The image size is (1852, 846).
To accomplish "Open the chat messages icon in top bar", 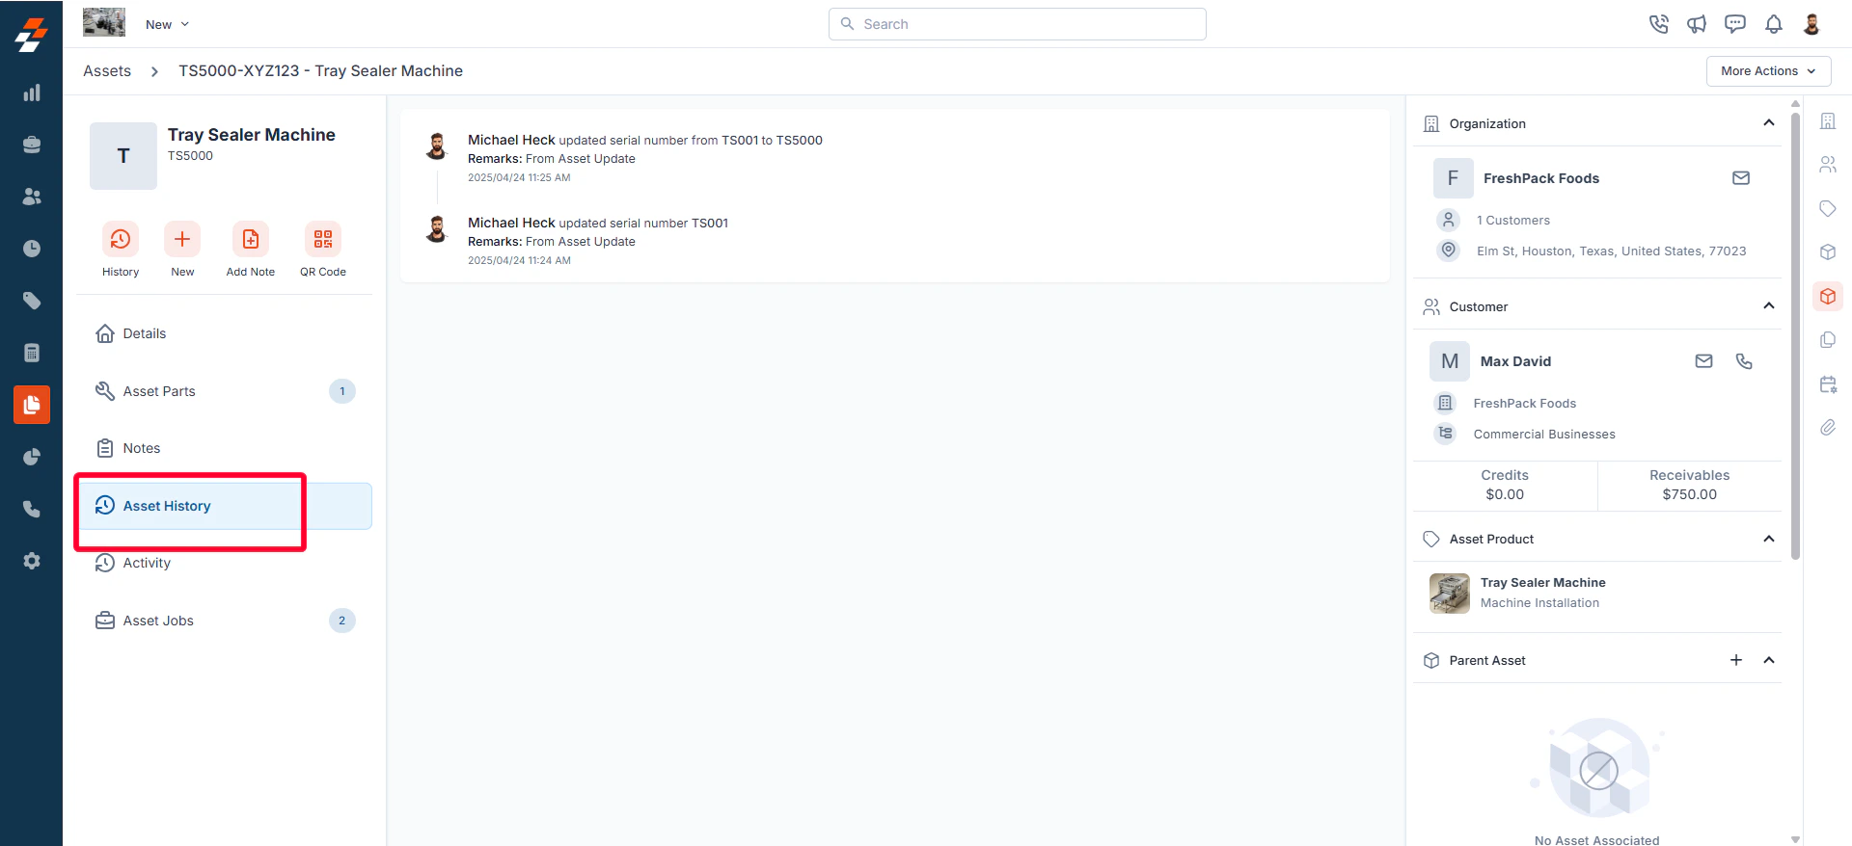I will click(1735, 24).
